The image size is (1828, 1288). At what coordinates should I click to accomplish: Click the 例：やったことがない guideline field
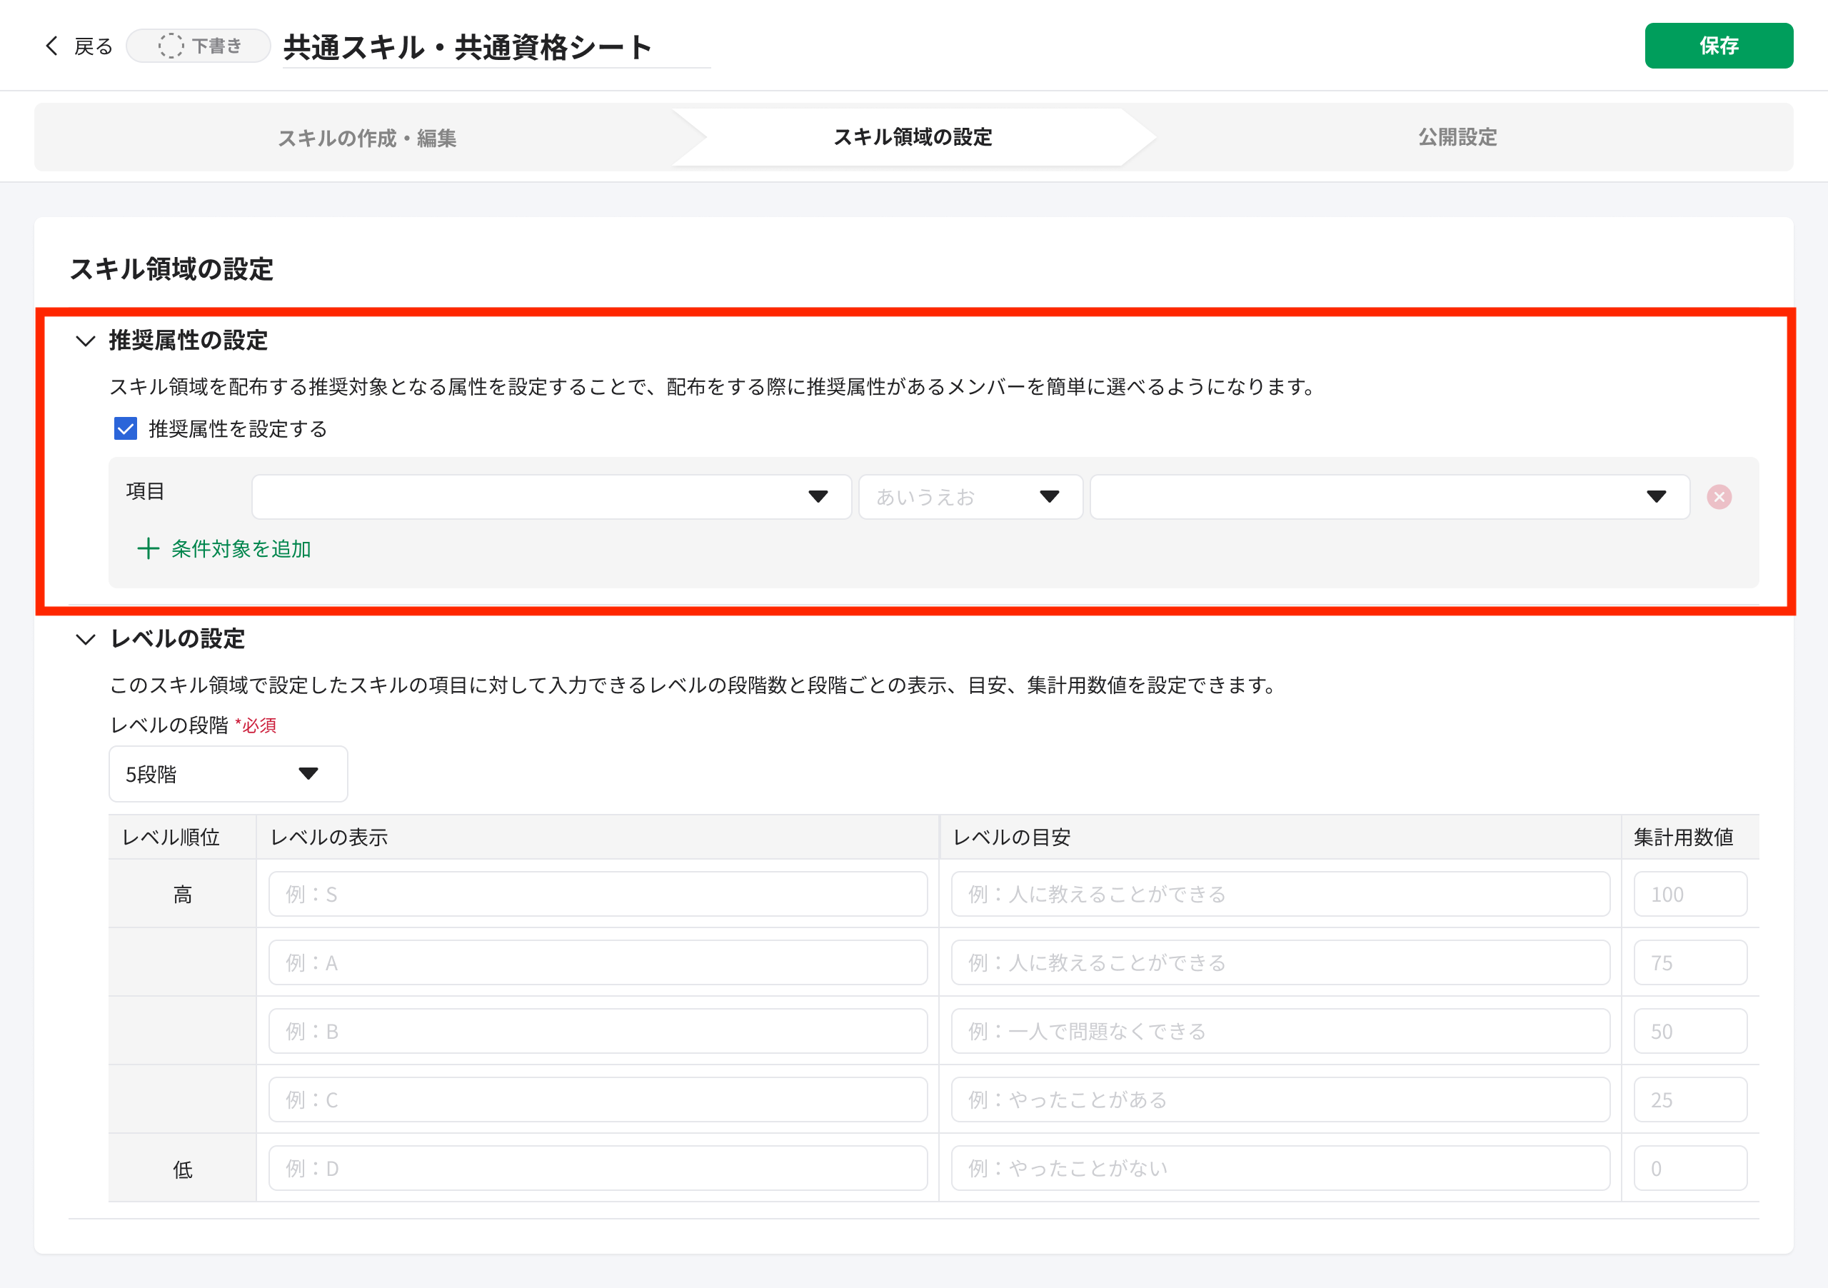coord(1280,1168)
